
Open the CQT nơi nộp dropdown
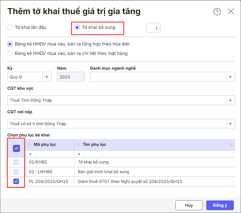point(230,124)
